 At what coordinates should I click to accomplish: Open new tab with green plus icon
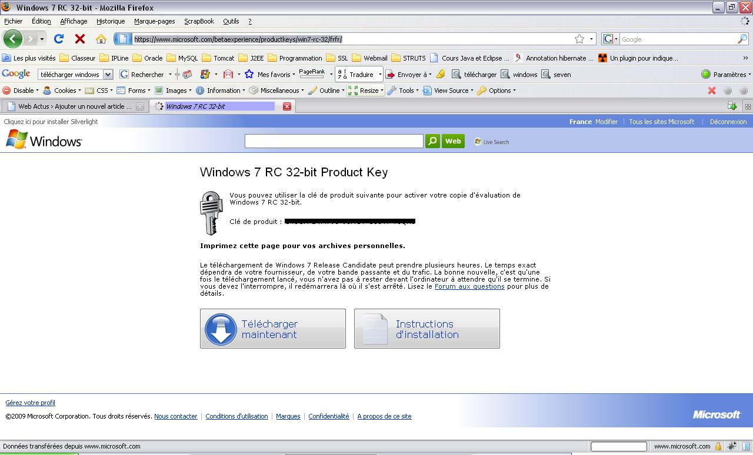click(732, 106)
